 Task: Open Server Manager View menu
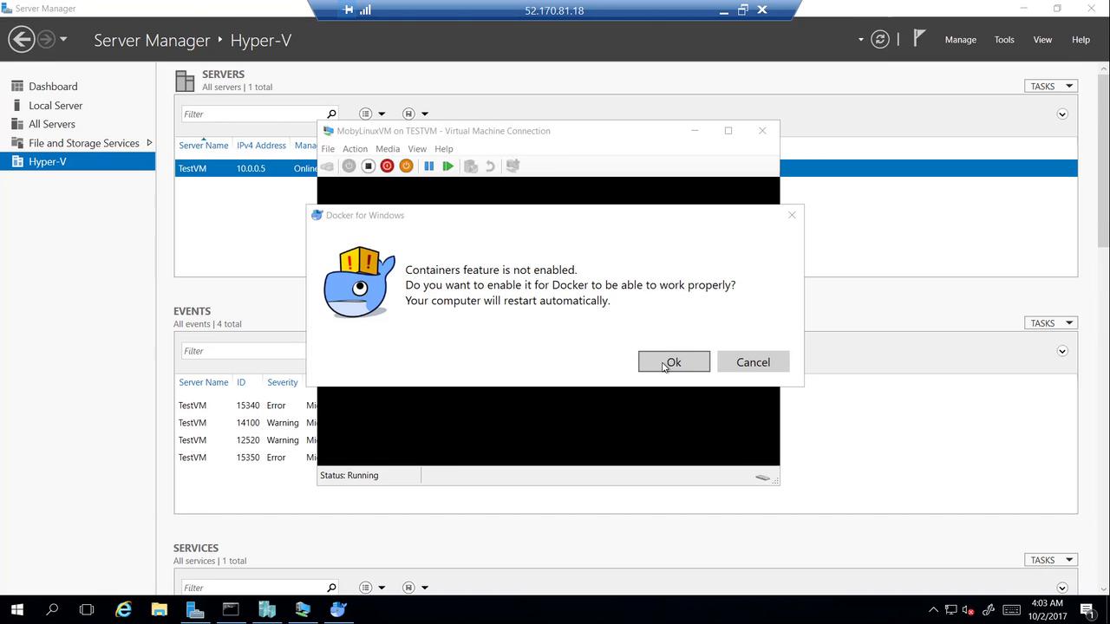[1042, 40]
